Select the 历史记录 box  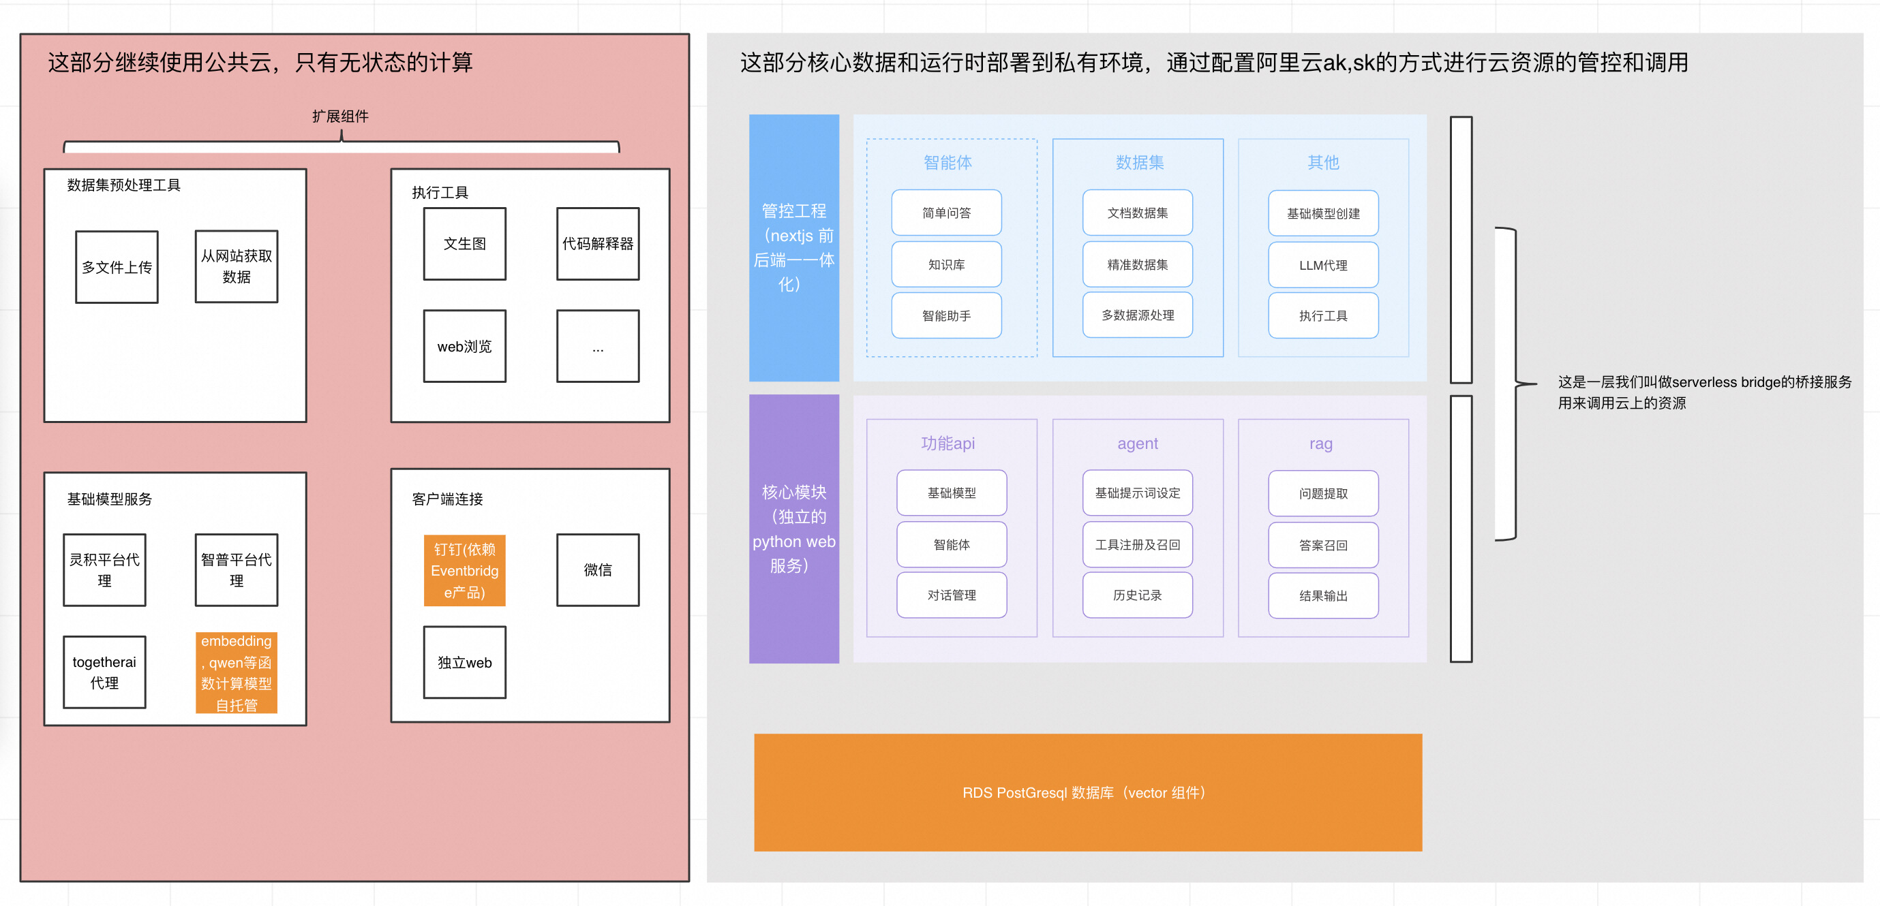(x=1138, y=595)
